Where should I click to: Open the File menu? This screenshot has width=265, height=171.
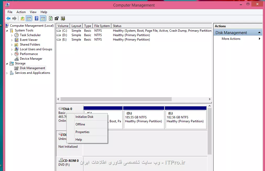[x=10, y=12]
